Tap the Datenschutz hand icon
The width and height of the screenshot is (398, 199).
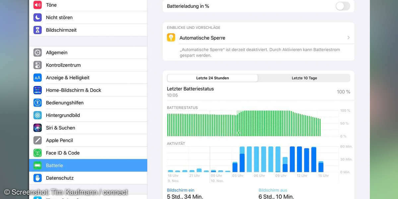pyautogui.click(x=37, y=178)
